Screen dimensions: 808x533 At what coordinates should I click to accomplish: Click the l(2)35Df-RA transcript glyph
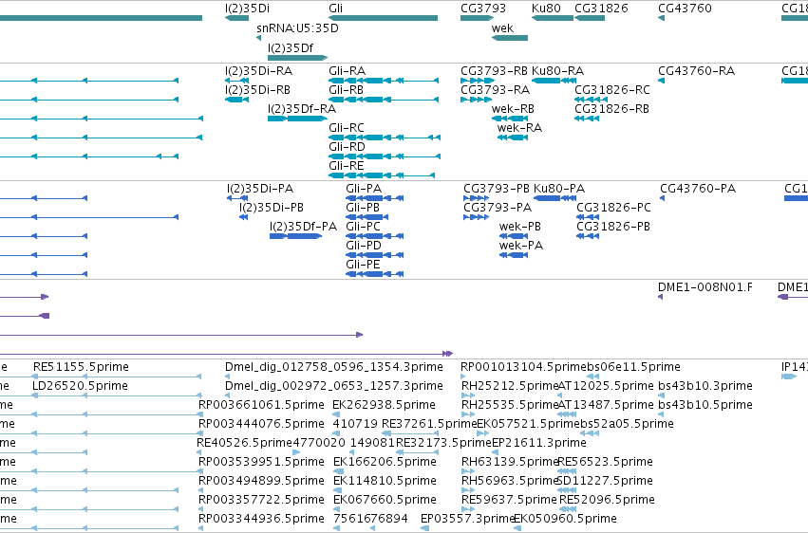point(297,119)
